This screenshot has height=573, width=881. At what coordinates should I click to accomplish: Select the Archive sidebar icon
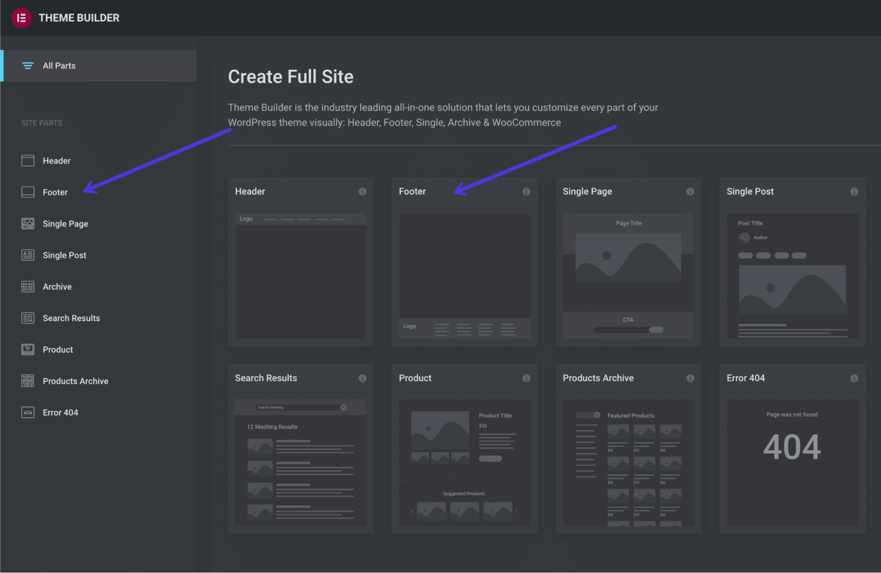27,286
